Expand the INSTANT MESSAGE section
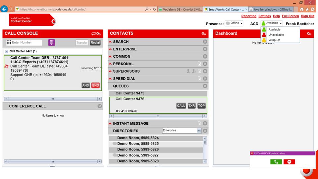318x179 pixels. pyautogui.click(x=110, y=123)
